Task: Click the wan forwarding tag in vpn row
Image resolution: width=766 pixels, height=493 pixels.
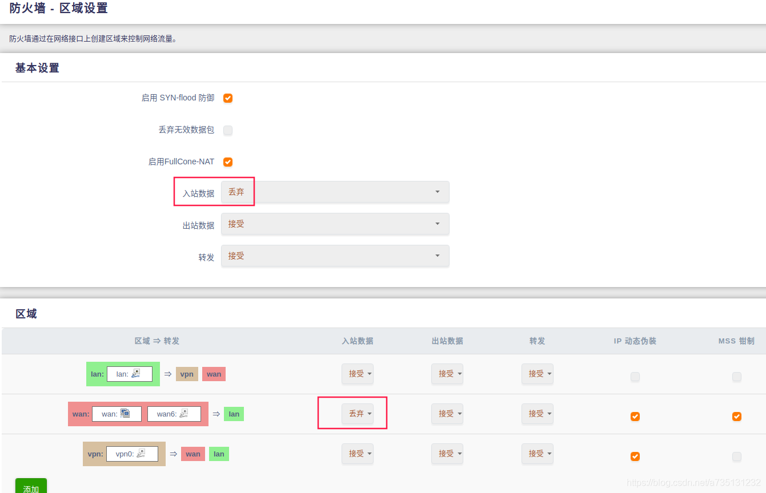Action: (193, 454)
